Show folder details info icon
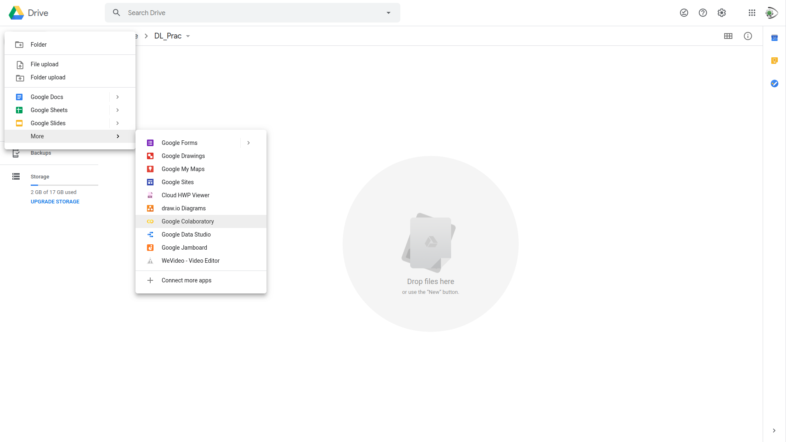This screenshot has width=786, height=442. 748,36
